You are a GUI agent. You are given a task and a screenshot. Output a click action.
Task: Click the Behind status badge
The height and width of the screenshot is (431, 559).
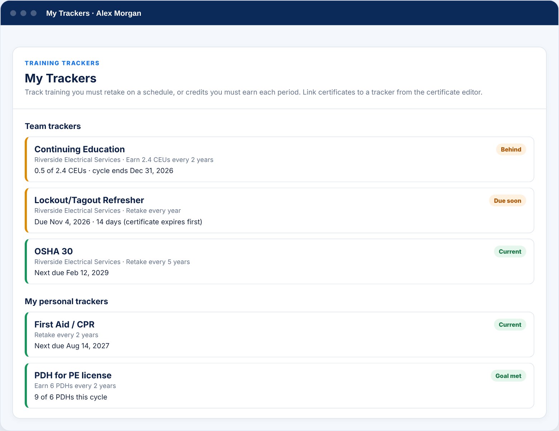click(511, 150)
